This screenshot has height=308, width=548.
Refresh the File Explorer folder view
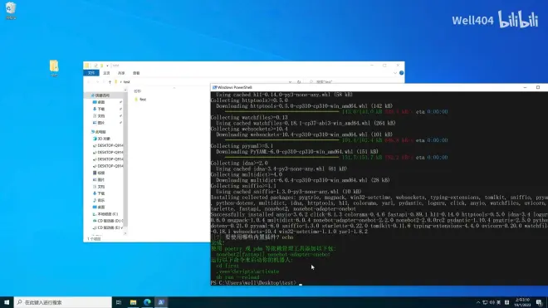299,82
